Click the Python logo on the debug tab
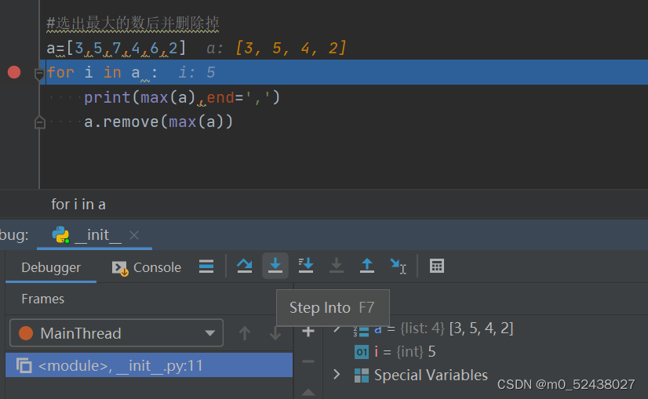The height and width of the screenshot is (399, 648). click(x=60, y=234)
